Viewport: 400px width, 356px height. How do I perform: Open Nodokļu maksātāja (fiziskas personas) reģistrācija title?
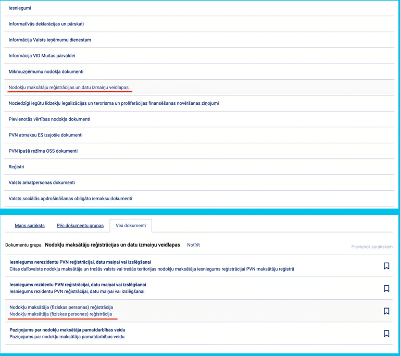tap(61, 307)
